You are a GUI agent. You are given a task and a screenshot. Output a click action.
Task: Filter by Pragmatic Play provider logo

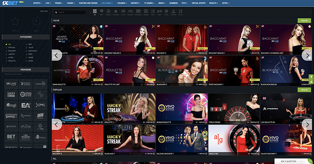pyautogui.click(x=40, y=84)
